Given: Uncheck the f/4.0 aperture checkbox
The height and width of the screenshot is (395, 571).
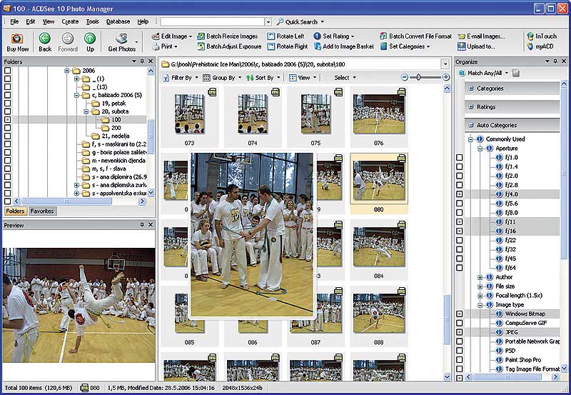Looking at the screenshot, I should tap(460, 194).
